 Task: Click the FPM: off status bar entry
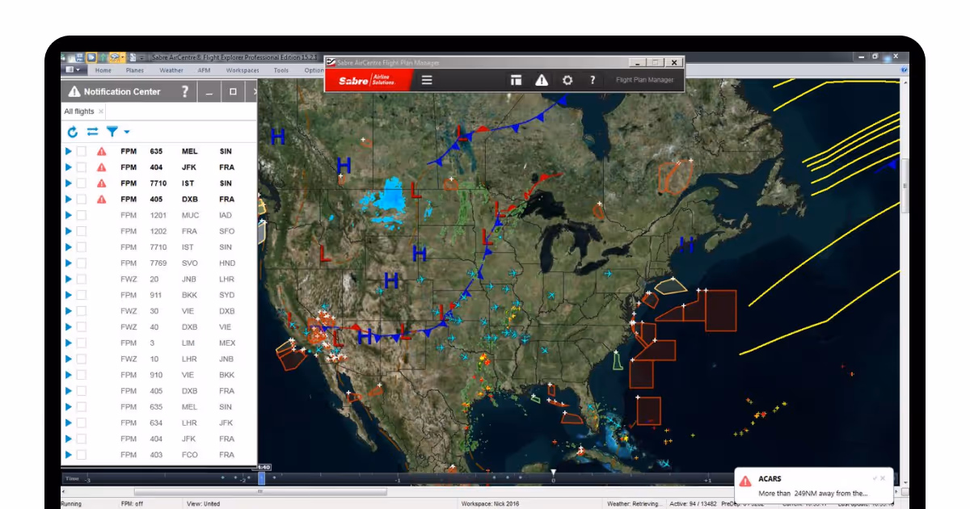133,504
